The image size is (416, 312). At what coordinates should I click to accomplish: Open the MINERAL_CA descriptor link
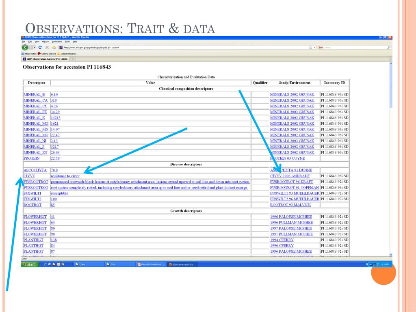pos(35,100)
